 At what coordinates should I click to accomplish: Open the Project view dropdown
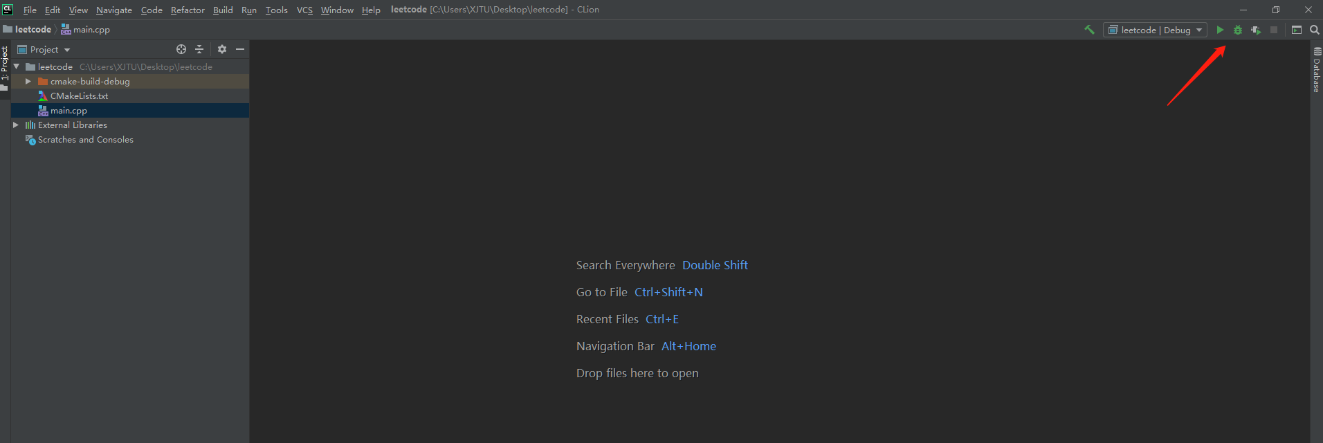[x=44, y=50]
